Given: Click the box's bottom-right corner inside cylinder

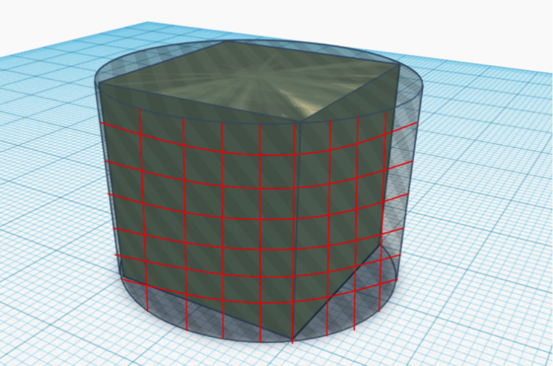Looking at the screenshot, I should click(381, 243).
